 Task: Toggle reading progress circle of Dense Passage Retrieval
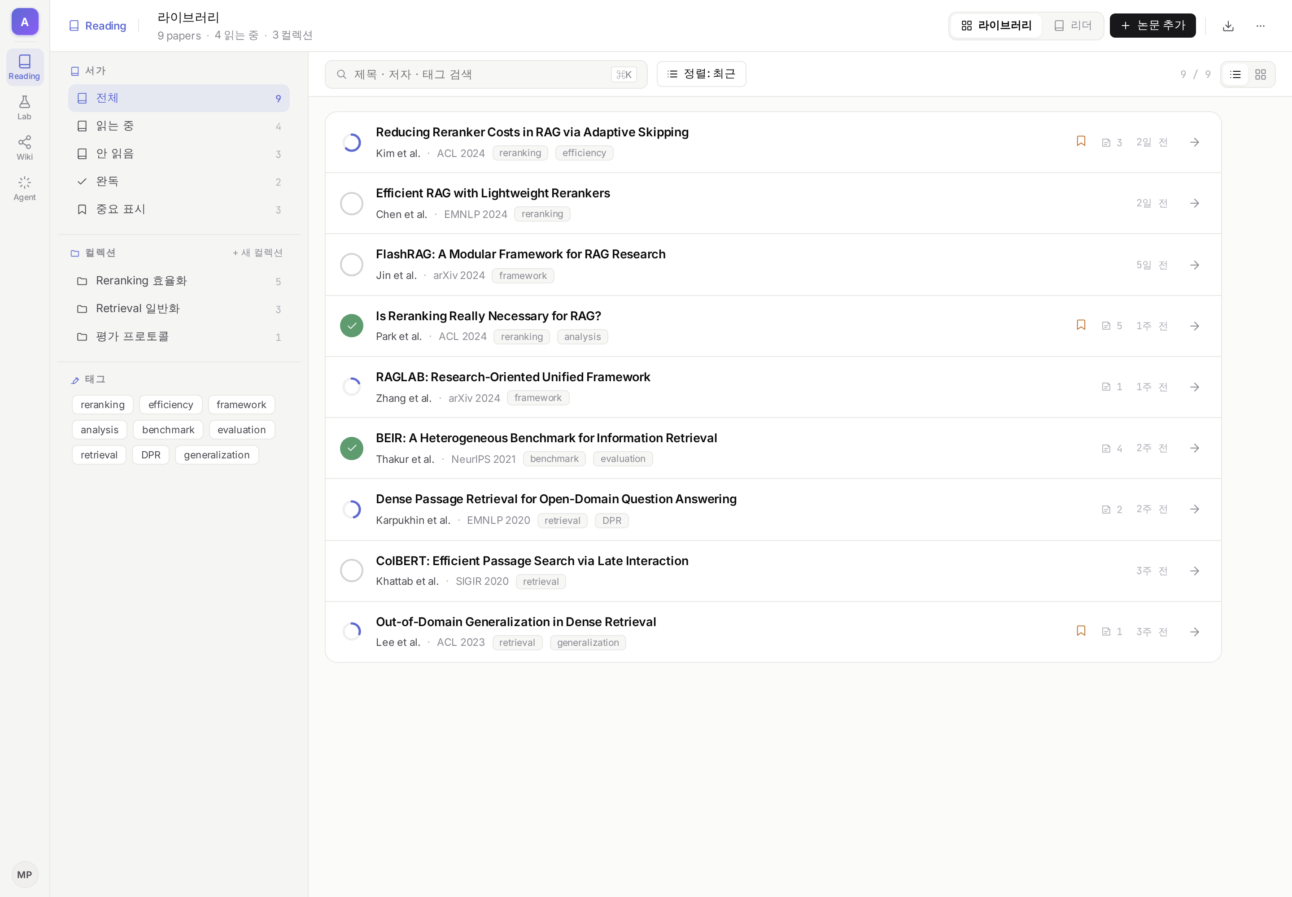(351, 509)
